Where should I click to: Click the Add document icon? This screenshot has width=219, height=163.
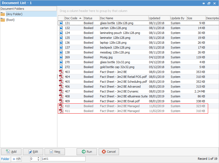point(7,152)
